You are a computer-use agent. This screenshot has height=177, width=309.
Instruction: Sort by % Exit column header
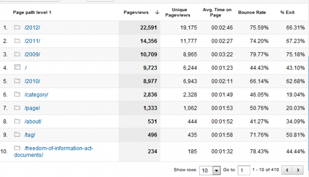coord(287,12)
